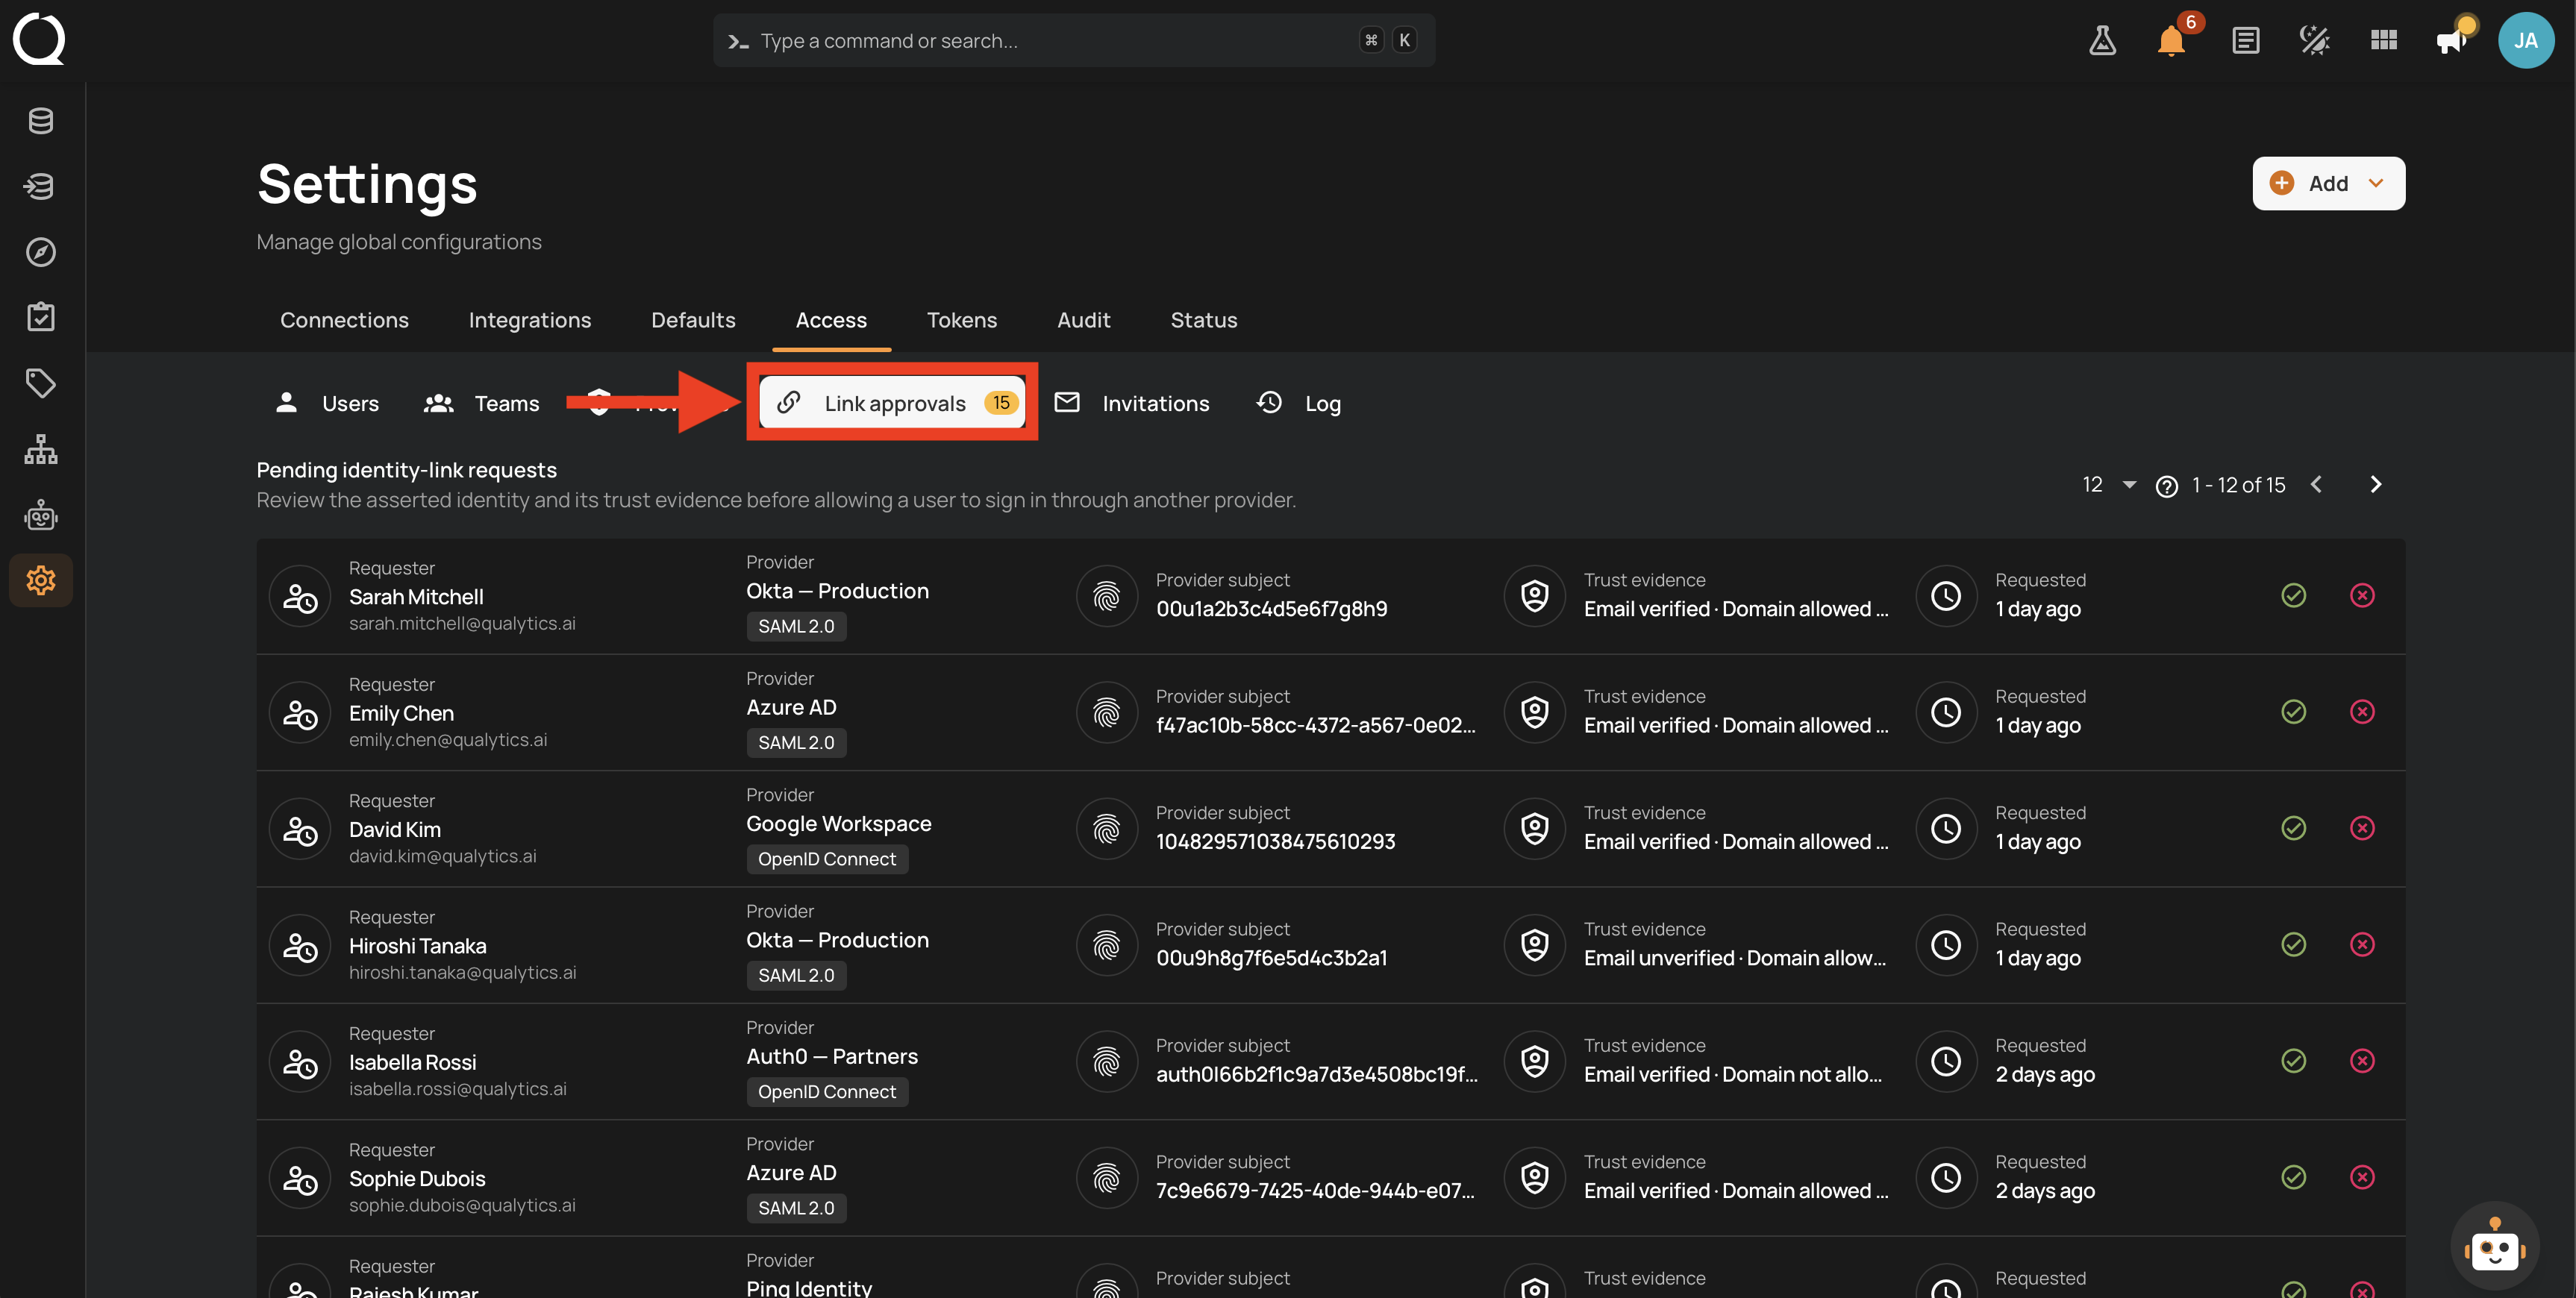Open the Invitations sub-tab
2576x1298 pixels.
tap(1132, 403)
